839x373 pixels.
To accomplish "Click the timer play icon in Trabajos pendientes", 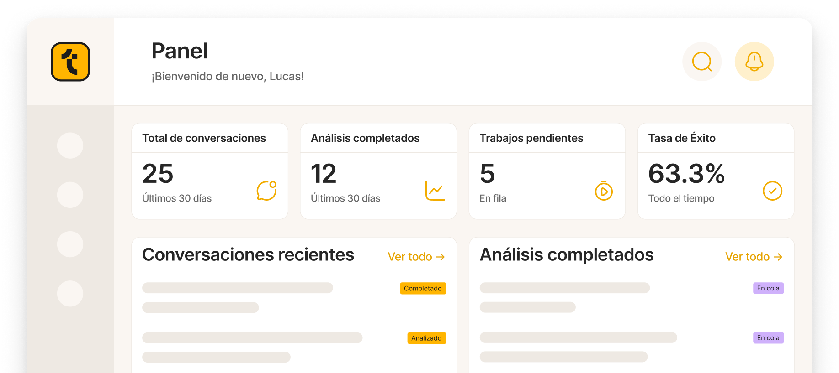I will point(604,191).
